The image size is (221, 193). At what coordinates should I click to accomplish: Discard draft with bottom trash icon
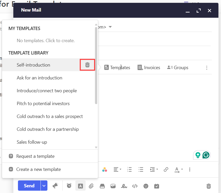click(x=209, y=186)
